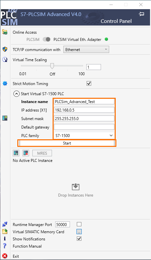Click the Start button

coord(67,143)
